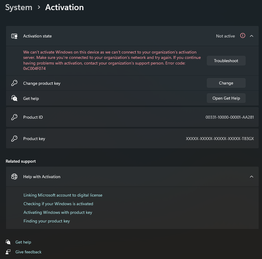Click the Get help chat icon in the Activation state section
This screenshot has width=262, height=259.
click(14, 98)
